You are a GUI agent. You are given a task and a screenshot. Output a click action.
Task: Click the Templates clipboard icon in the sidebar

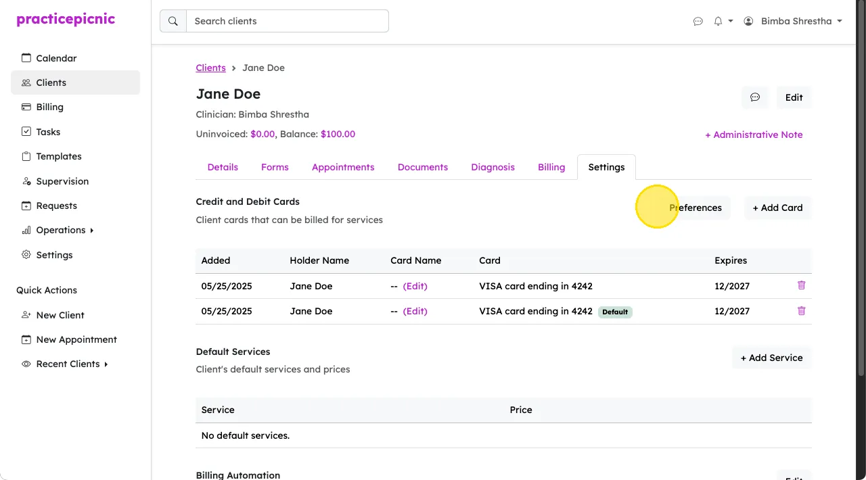26,156
